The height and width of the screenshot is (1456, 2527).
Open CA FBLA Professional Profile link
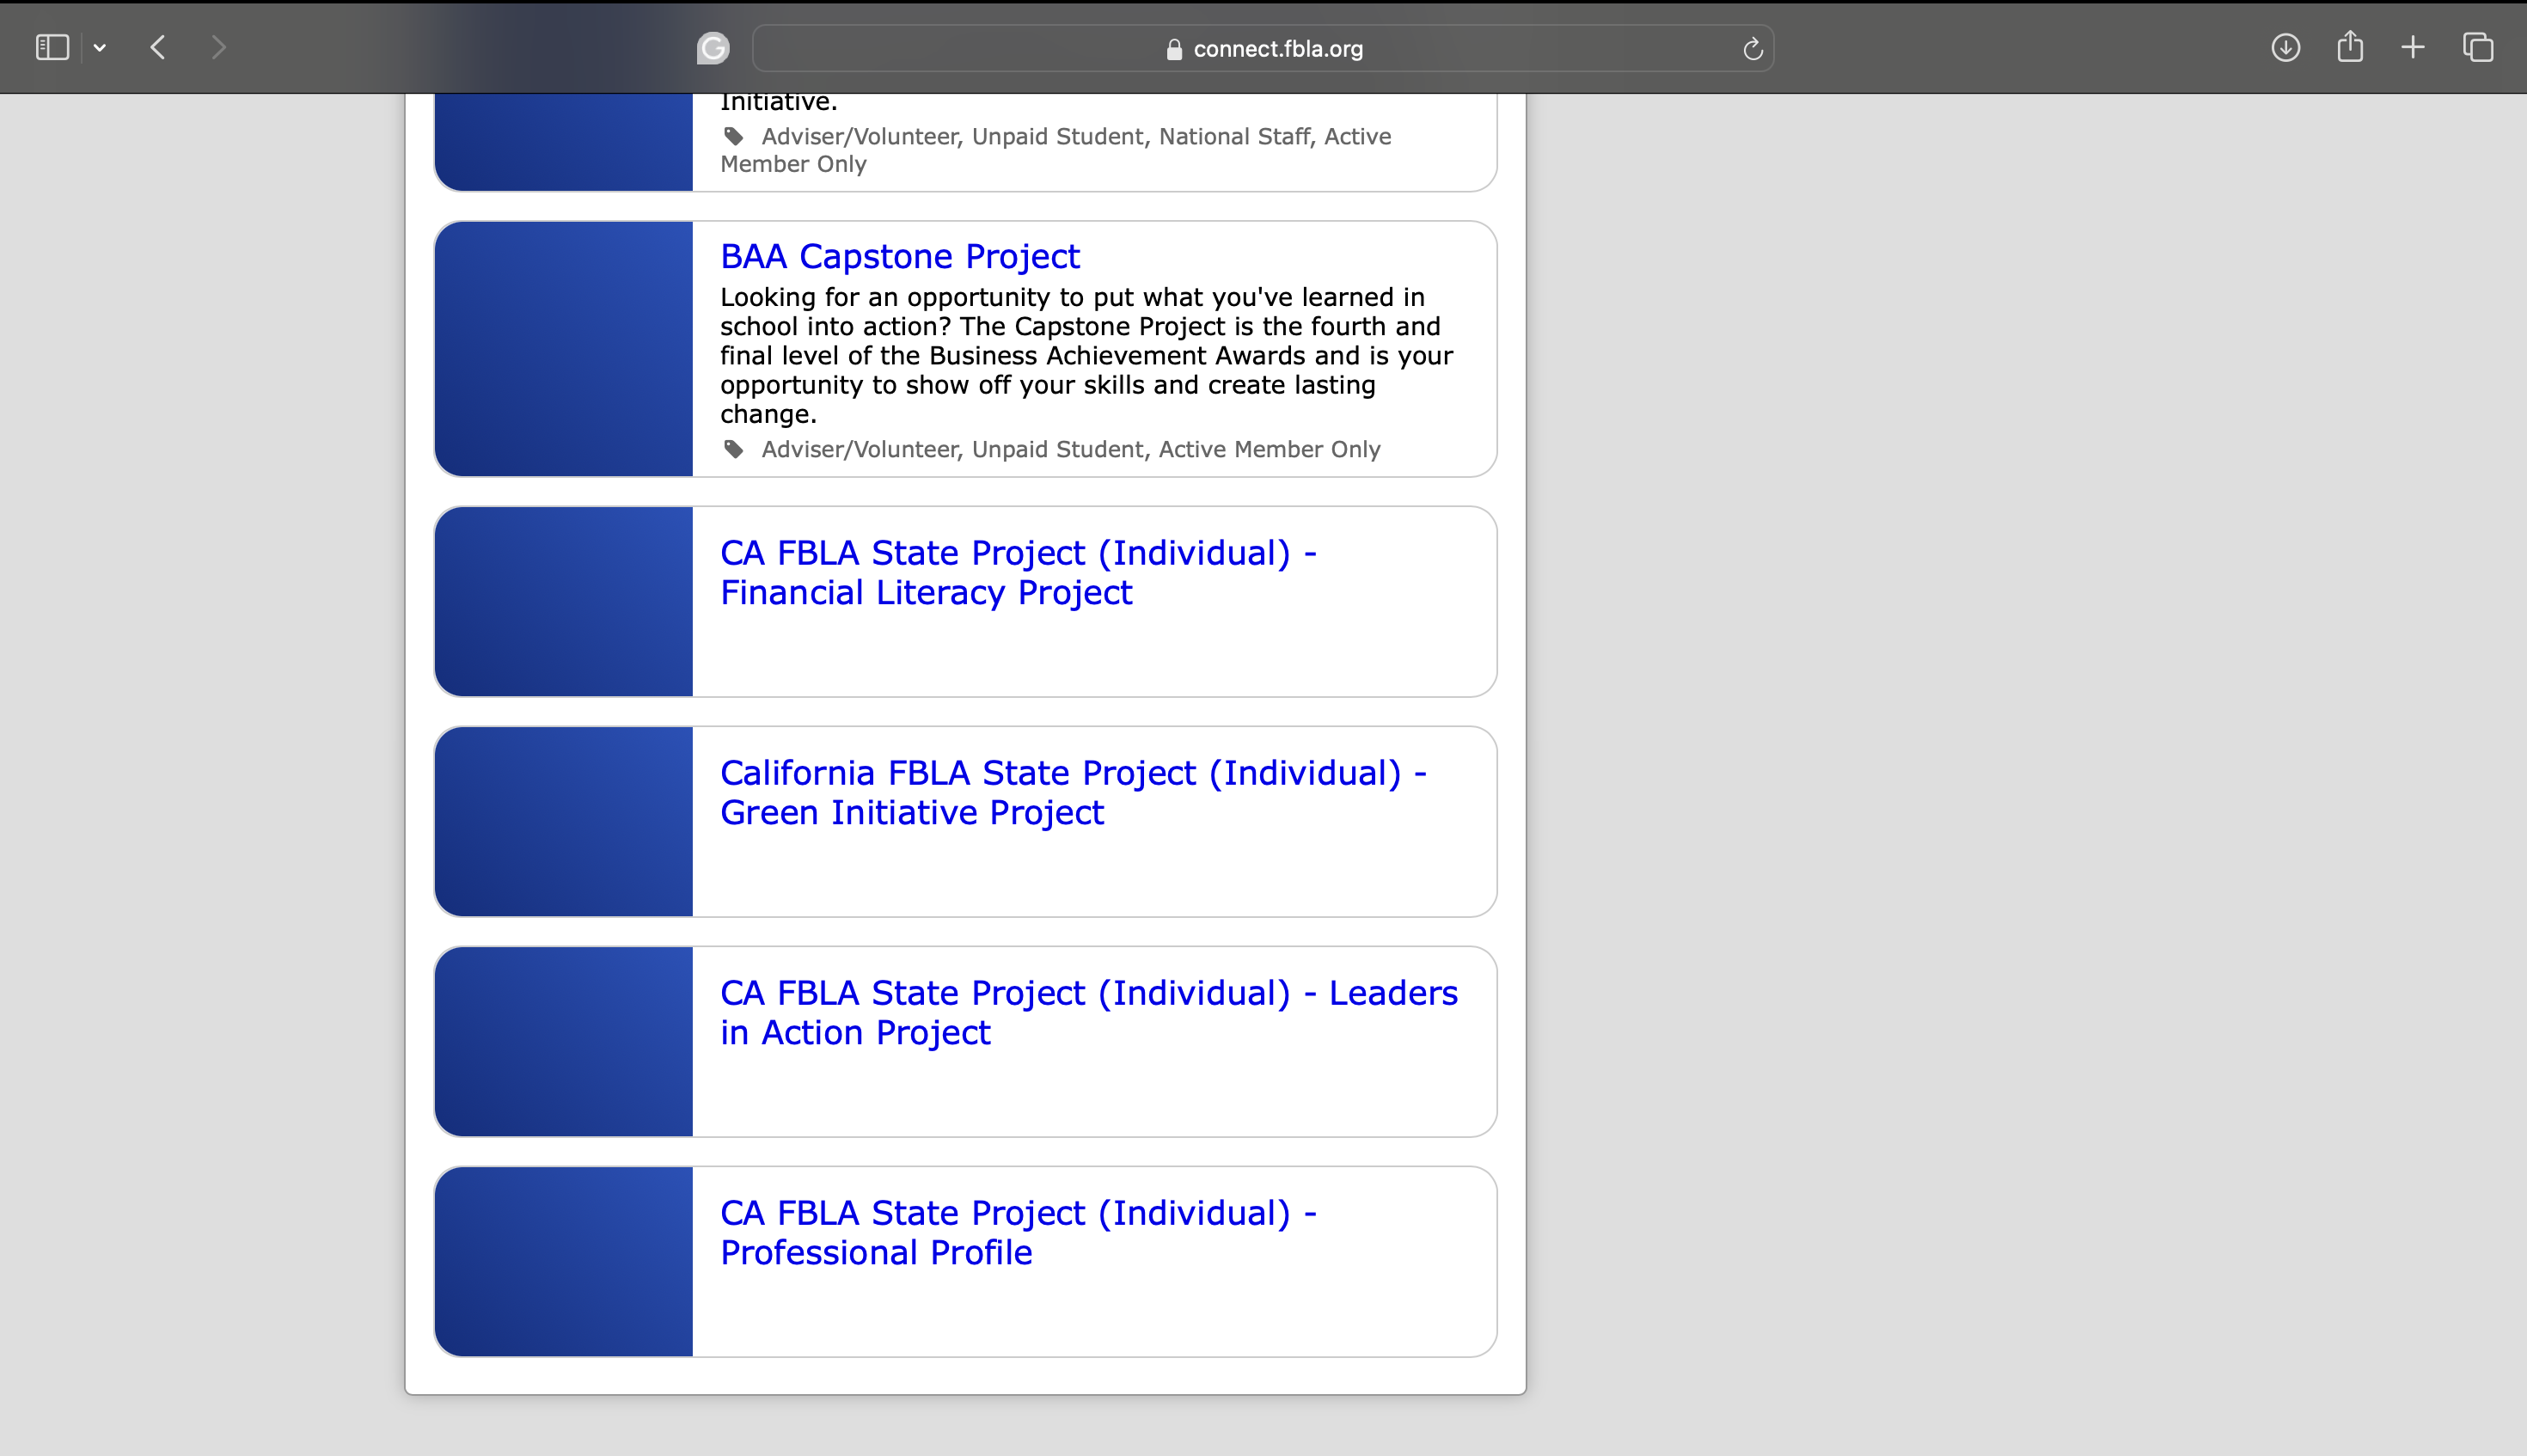click(x=1018, y=1233)
